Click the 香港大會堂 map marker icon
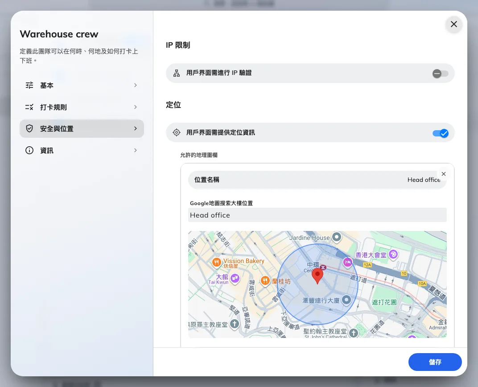Screen dimensions: 478x387 [x=394, y=254]
